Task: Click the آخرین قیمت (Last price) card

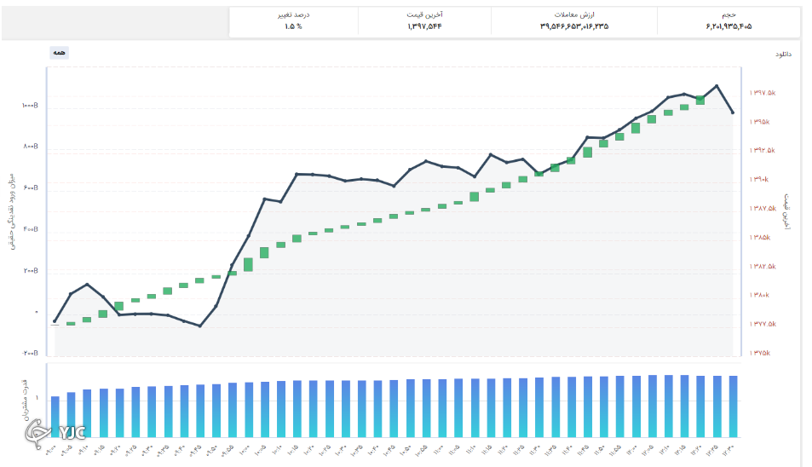Action: (424, 21)
